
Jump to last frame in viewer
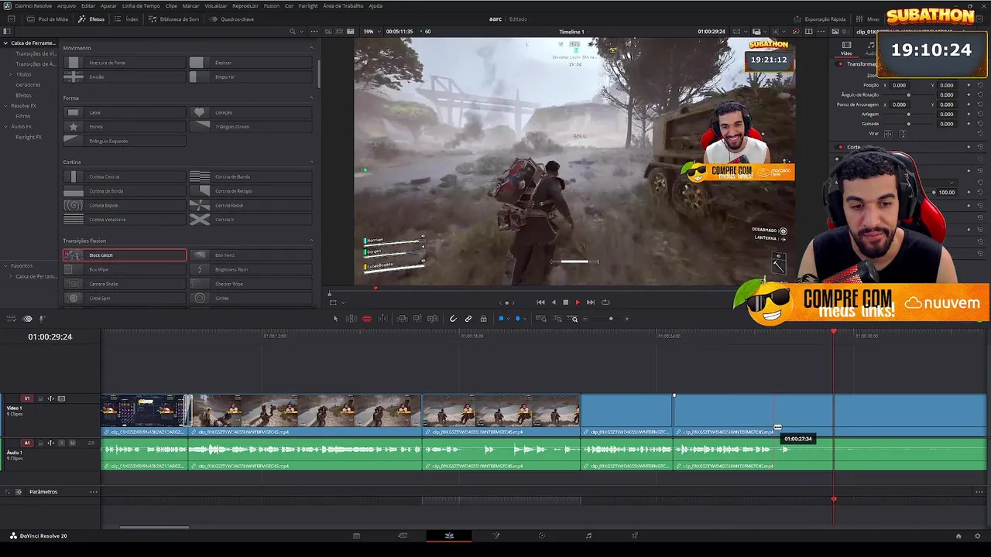coord(591,302)
